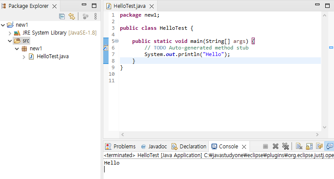Screen dimensions: 334x179
Task: Maximize the editor area
Action: point(327,6)
